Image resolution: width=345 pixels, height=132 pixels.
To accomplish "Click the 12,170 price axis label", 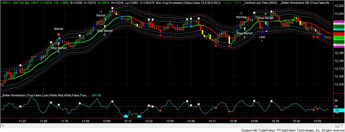I will [339, 68].
